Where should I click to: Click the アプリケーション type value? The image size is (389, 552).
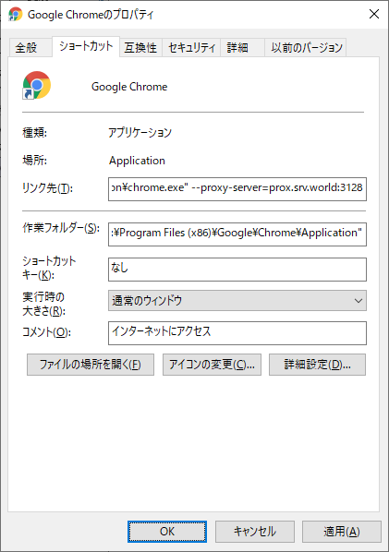click(x=140, y=133)
